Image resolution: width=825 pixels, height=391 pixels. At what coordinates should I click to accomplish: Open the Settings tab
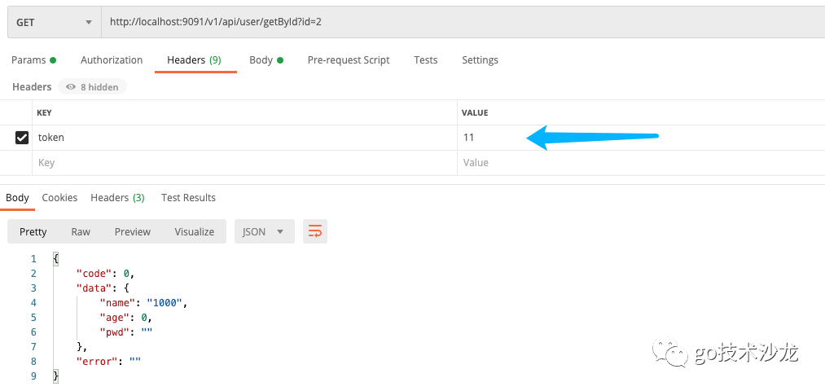tap(480, 60)
